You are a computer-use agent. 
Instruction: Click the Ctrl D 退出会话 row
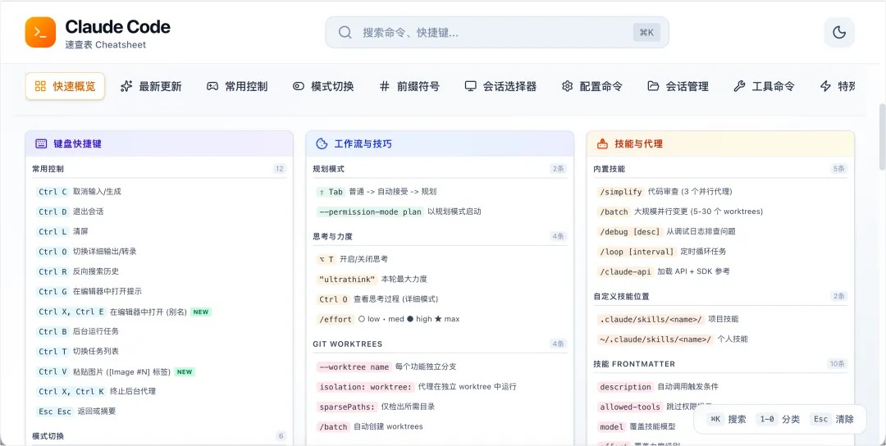point(159,212)
